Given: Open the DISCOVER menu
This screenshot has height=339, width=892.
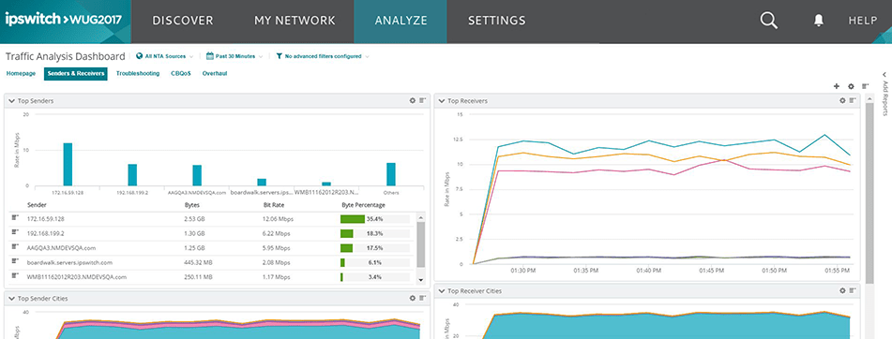Looking at the screenshot, I should 183,21.
